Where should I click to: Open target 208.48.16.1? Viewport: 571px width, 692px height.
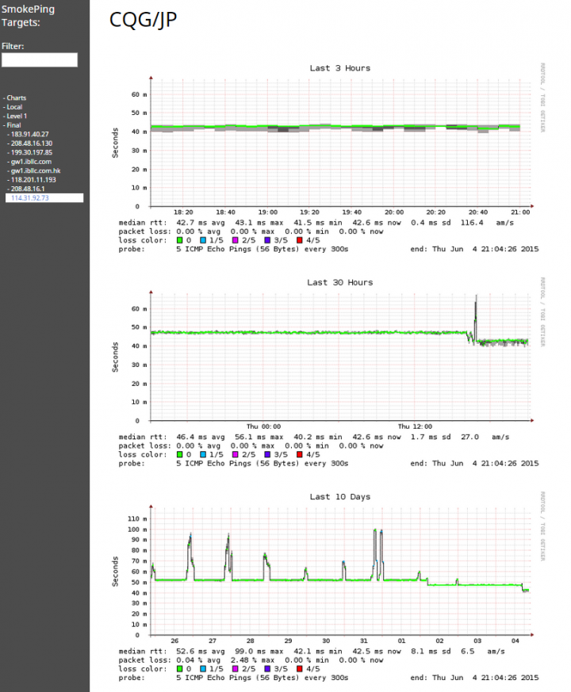(x=28, y=189)
